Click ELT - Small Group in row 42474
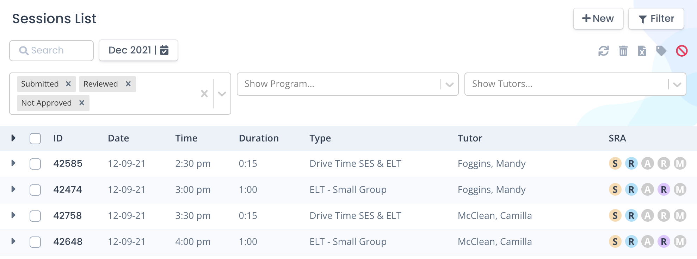Image resolution: width=697 pixels, height=259 pixels. click(x=348, y=190)
